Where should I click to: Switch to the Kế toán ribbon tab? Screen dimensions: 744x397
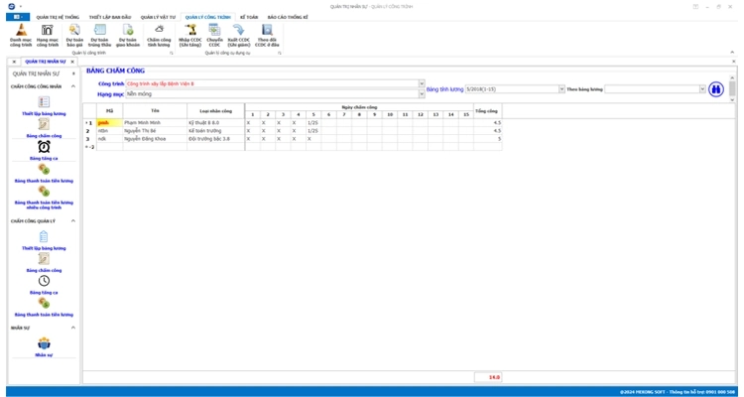pos(248,17)
